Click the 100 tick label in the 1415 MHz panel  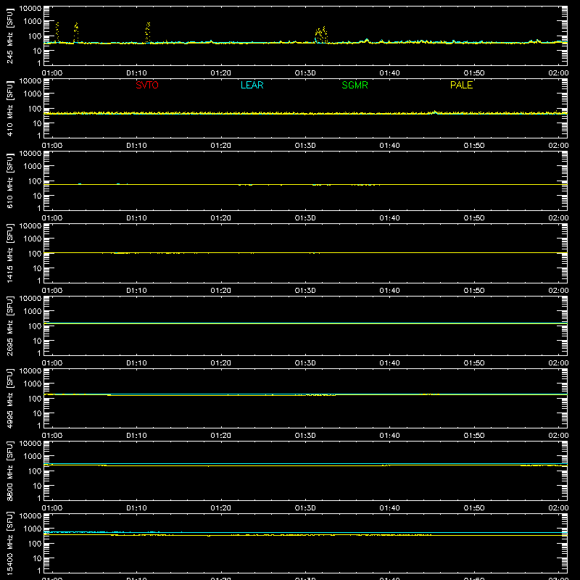(x=35, y=254)
